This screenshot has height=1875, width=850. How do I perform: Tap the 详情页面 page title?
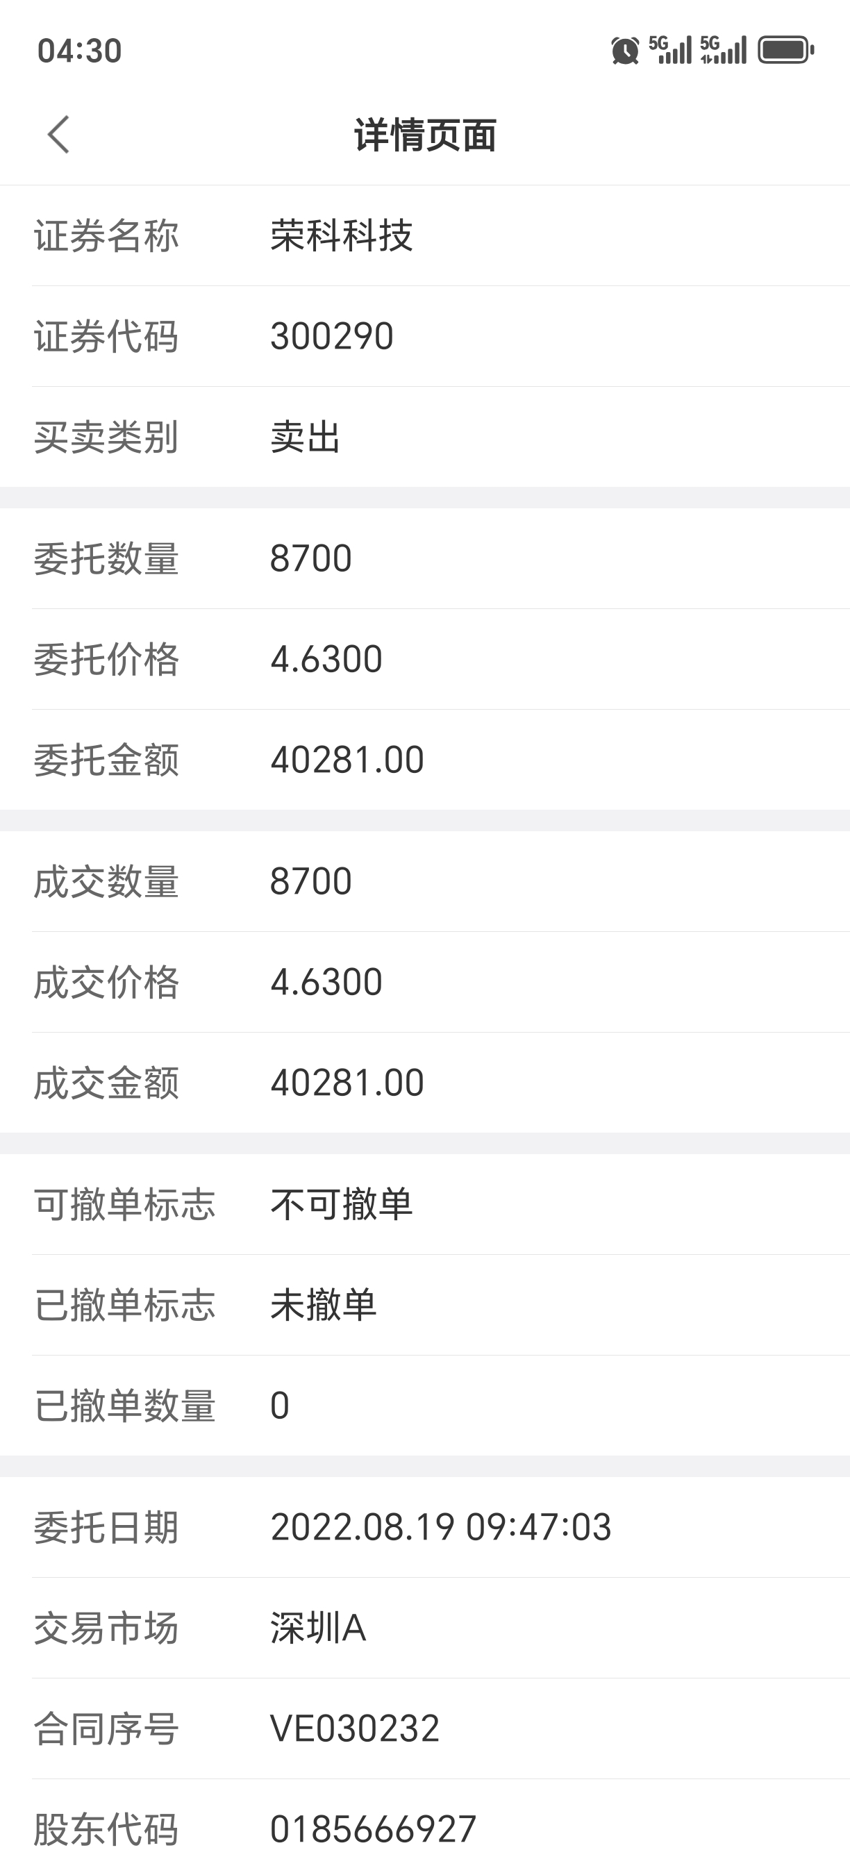(x=425, y=135)
